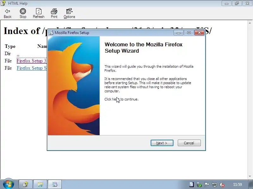This screenshot has width=253, height=189.
Task: Click the Type column header
Action: click(10, 46)
